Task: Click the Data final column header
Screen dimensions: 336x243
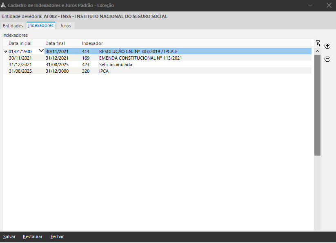Action: (x=55, y=43)
